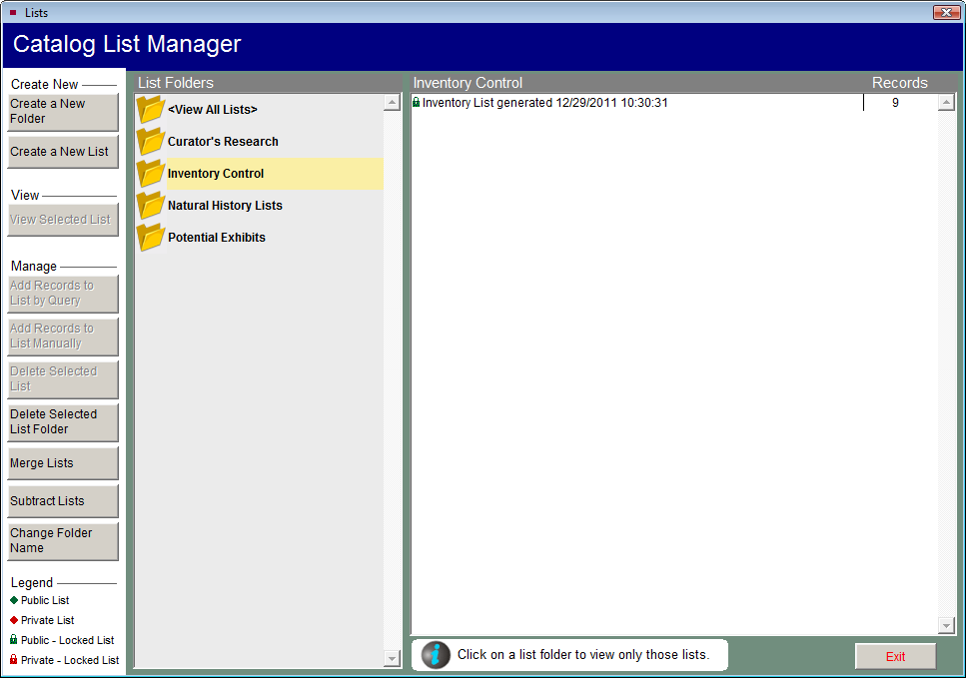Click the Inventory Control folder icon
This screenshot has width=966, height=678.
tap(151, 174)
